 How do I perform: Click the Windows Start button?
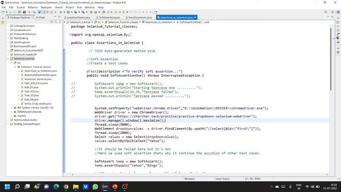tap(7, 187)
